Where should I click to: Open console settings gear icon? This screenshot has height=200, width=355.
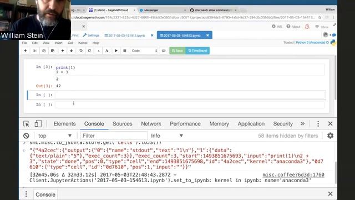(331, 136)
